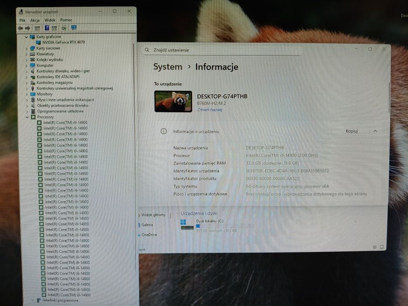
Task: Click the Składniki programowe icon
Action: (38, 300)
